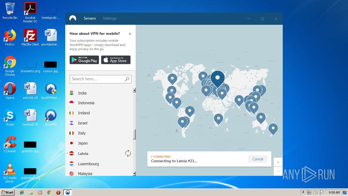The width and height of the screenshot is (348, 196).
Task: Show hidden system tray icons
Action: (x=303, y=192)
